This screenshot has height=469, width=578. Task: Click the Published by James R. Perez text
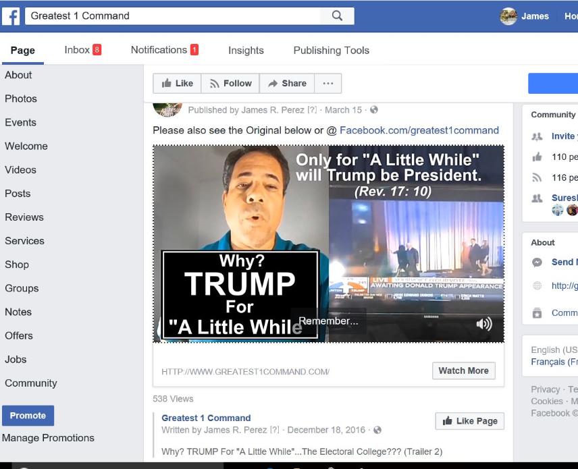pyautogui.click(x=246, y=110)
